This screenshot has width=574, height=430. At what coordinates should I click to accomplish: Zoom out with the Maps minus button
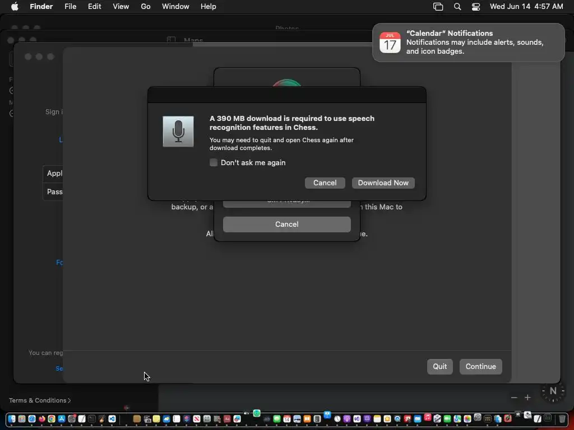tap(514, 398)
